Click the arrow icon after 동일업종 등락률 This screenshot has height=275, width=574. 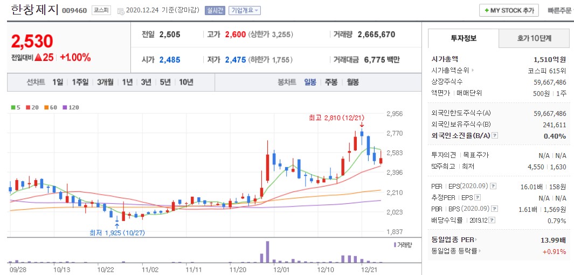coord(480,251)
